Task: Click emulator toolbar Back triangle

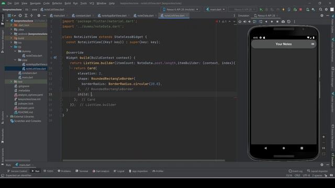Action: pos(266,21)
